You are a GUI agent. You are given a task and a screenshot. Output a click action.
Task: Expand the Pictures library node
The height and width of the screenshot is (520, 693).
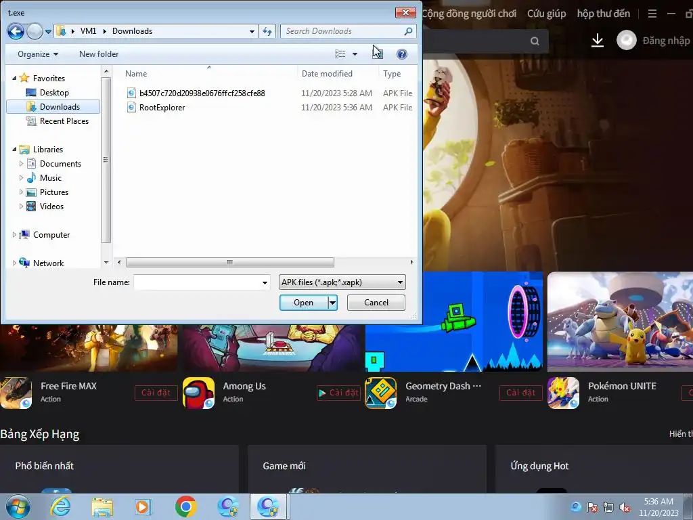[x=21, y=192]
